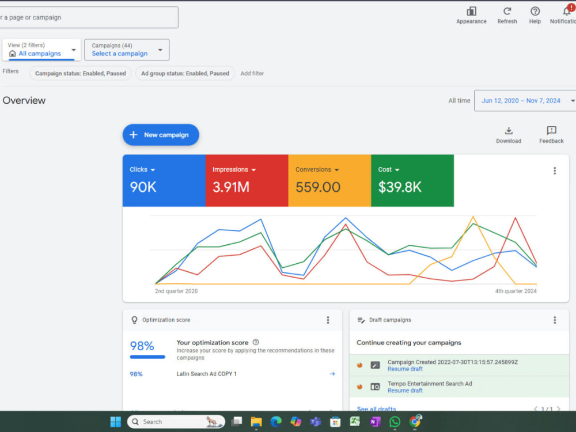Click the display campaign icon for Campaign Created draft
Image resolution: width=576 pixels, height=432 pixels.
[375, 365]
